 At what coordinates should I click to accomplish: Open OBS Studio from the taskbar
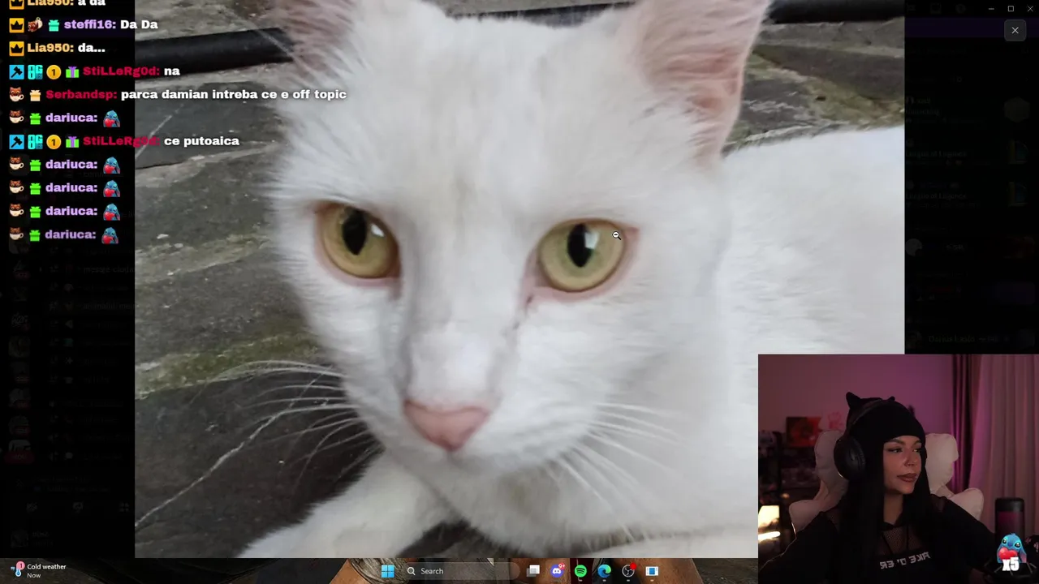click(628, 571)
